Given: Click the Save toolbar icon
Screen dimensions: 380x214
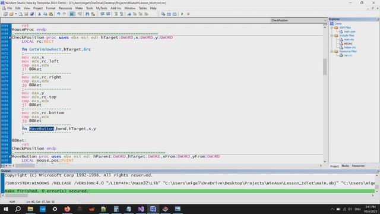Looking at the screenshot, I should pos(26,14).
